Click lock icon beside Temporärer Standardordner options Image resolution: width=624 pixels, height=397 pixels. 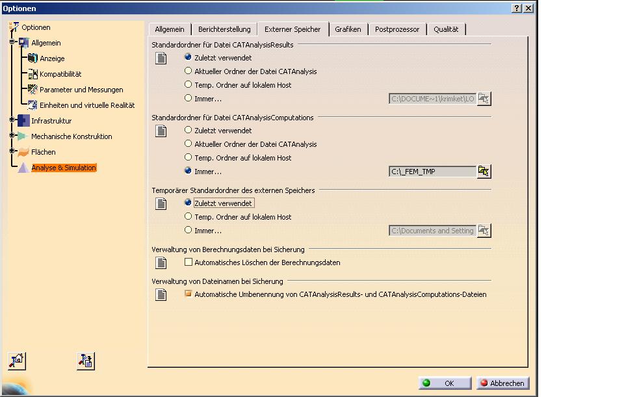click(x=161, y=203)
